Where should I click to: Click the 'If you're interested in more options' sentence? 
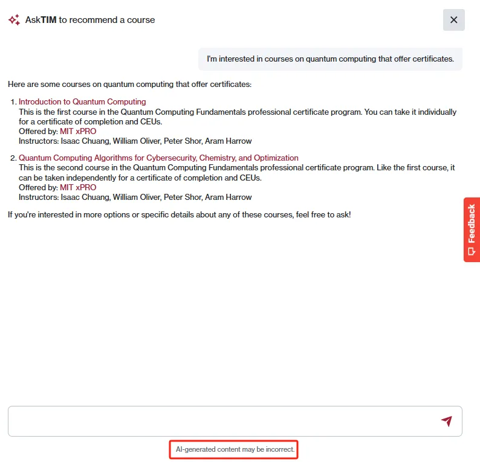tap(180, 214)
